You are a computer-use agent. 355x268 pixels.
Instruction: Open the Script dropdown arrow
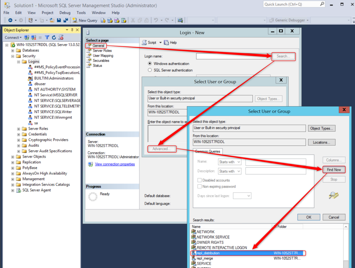point(161,43)
